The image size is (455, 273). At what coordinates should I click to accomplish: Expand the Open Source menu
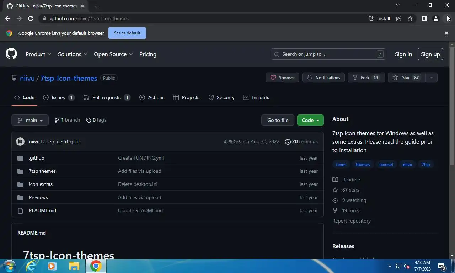tap(113, 54)
